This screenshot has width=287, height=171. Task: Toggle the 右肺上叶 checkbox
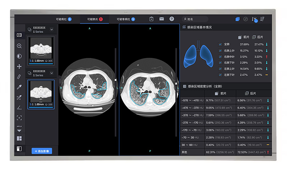pyautogui.click(x=220, y=51)
